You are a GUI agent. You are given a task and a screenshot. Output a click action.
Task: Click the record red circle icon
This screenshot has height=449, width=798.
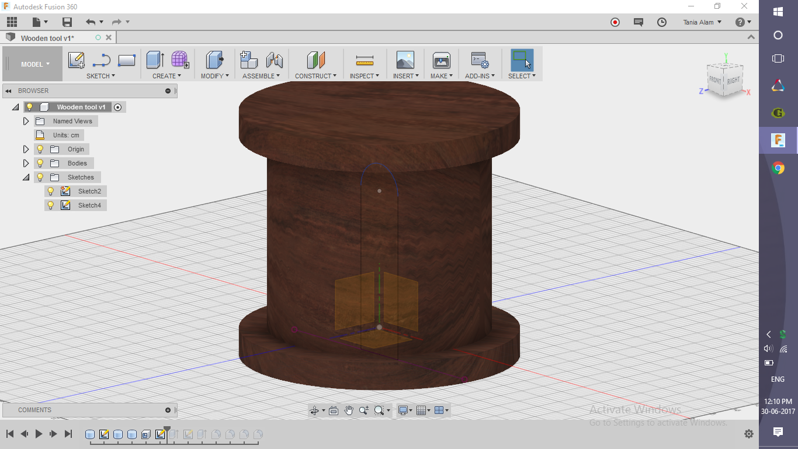[x=615, y=22]
